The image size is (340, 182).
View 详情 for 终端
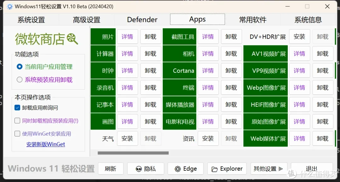point(208,88)
